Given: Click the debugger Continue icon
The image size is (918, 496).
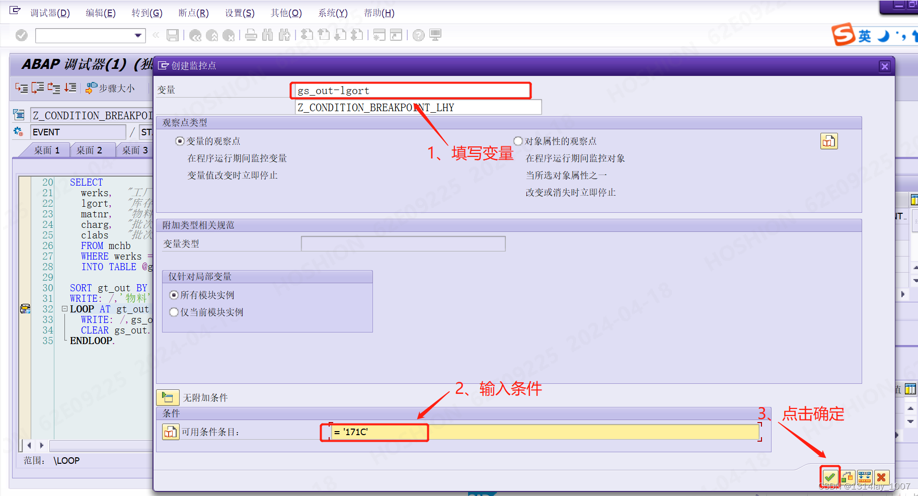Looking at the screenshot, I should click(70, 88).
